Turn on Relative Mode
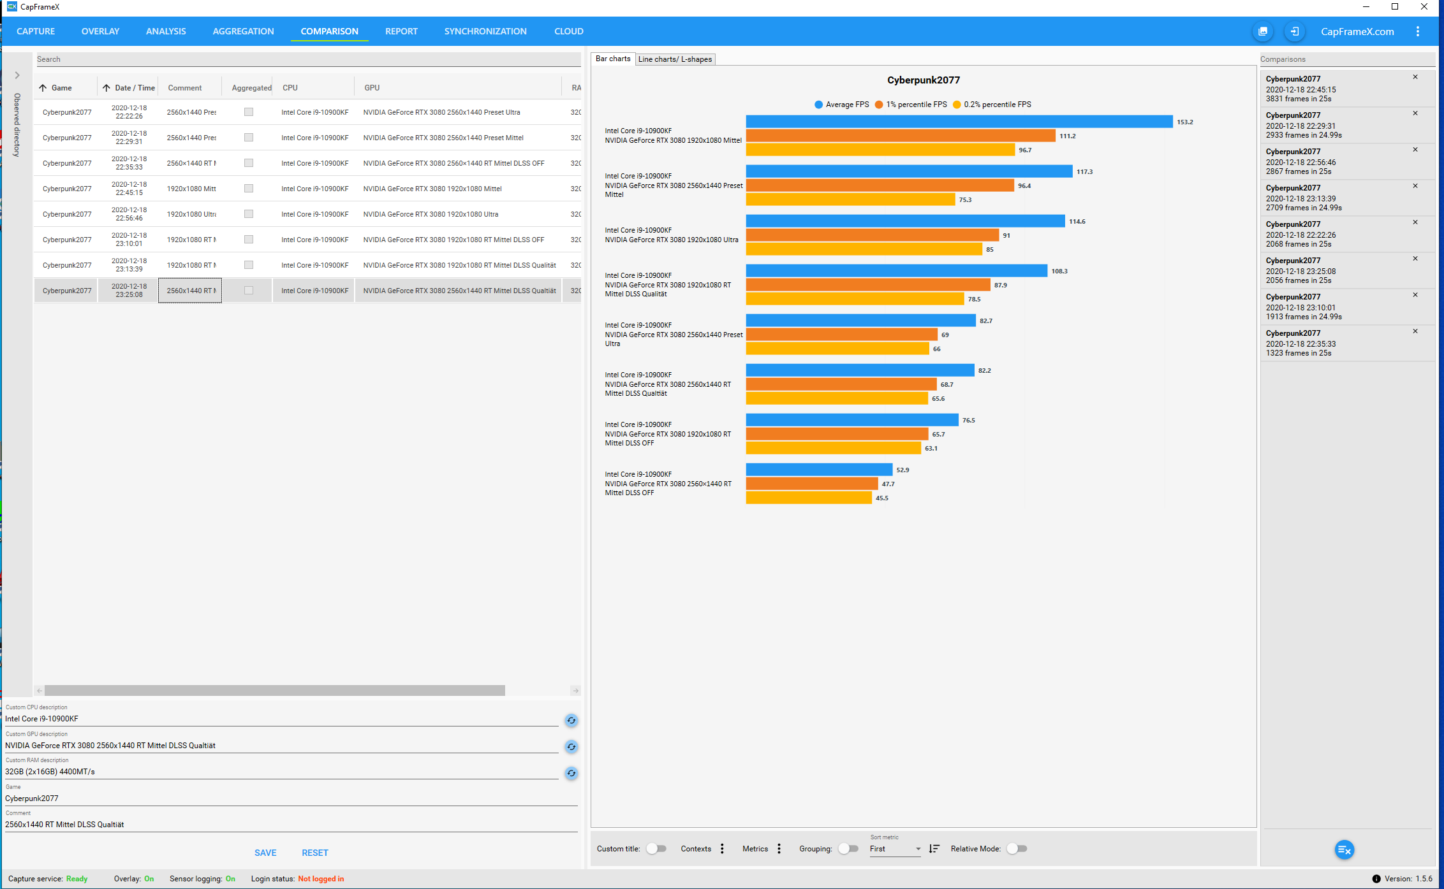Screen dimensions: 1444x889 tap(1017, 849)
